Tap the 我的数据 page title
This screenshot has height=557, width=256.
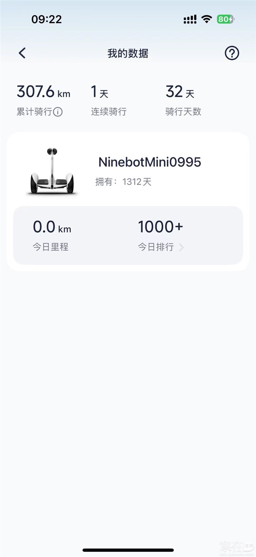click(128, 54)
